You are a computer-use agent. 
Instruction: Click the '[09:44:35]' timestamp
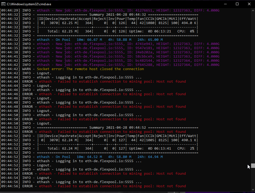[x=10, y=48]
